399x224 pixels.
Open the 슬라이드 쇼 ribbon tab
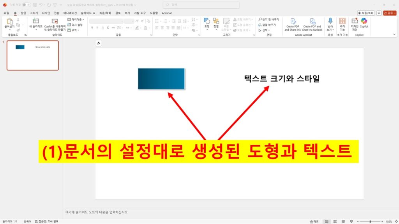pos(89,13)
